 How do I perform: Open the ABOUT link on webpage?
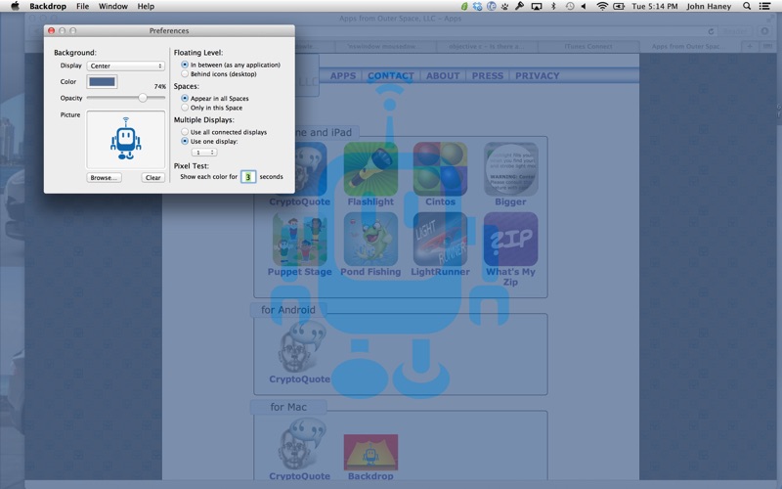point(443,76)
